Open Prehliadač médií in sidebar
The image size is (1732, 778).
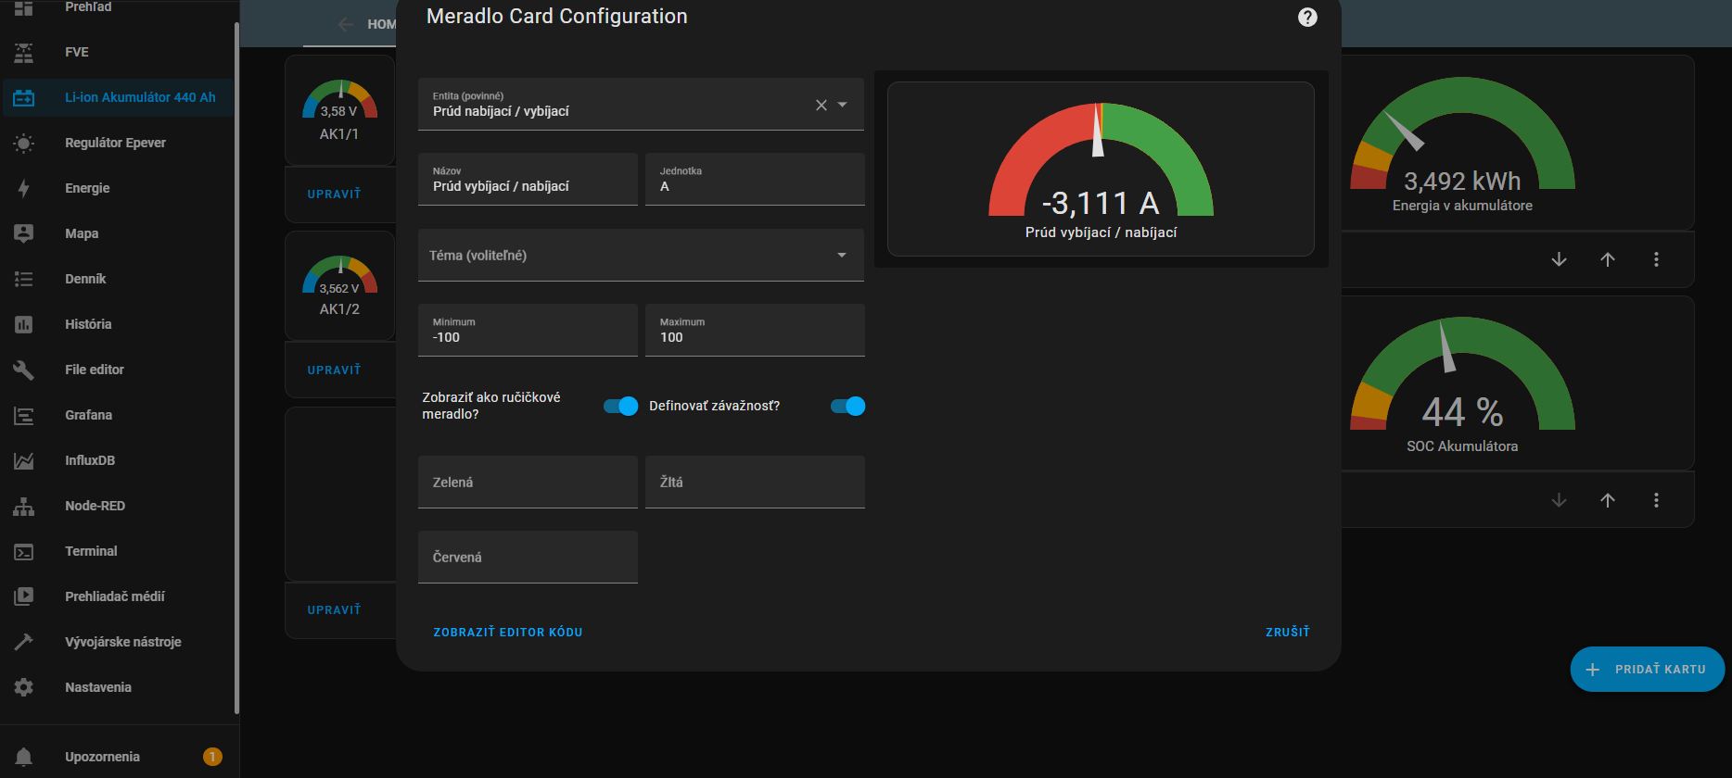(x=119, y=596)
